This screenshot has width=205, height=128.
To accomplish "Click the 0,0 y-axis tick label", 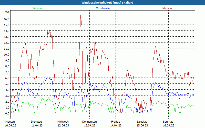I will [x=7, y=113].
